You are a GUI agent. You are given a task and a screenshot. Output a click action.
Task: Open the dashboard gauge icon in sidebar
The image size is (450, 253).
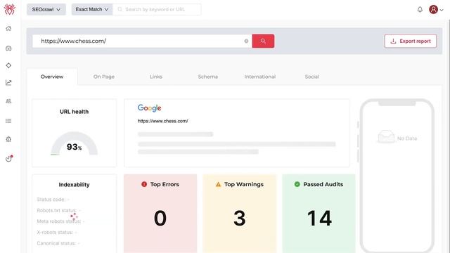(8, 48)
